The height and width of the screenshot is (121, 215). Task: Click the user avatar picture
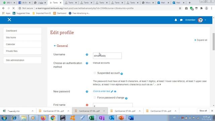[200, 20]
